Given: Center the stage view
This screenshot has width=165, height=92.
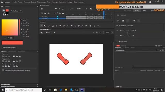Looking at the screenshot, I should [x=93, y=32].
